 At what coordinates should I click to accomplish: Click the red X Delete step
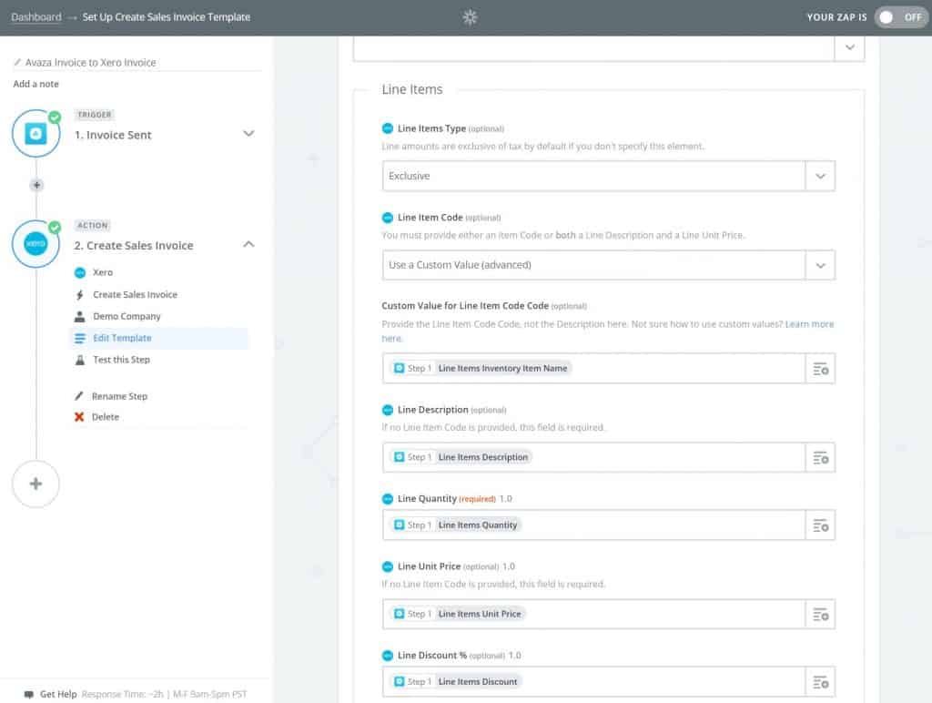pyautogui.click(x=80, y=417)
